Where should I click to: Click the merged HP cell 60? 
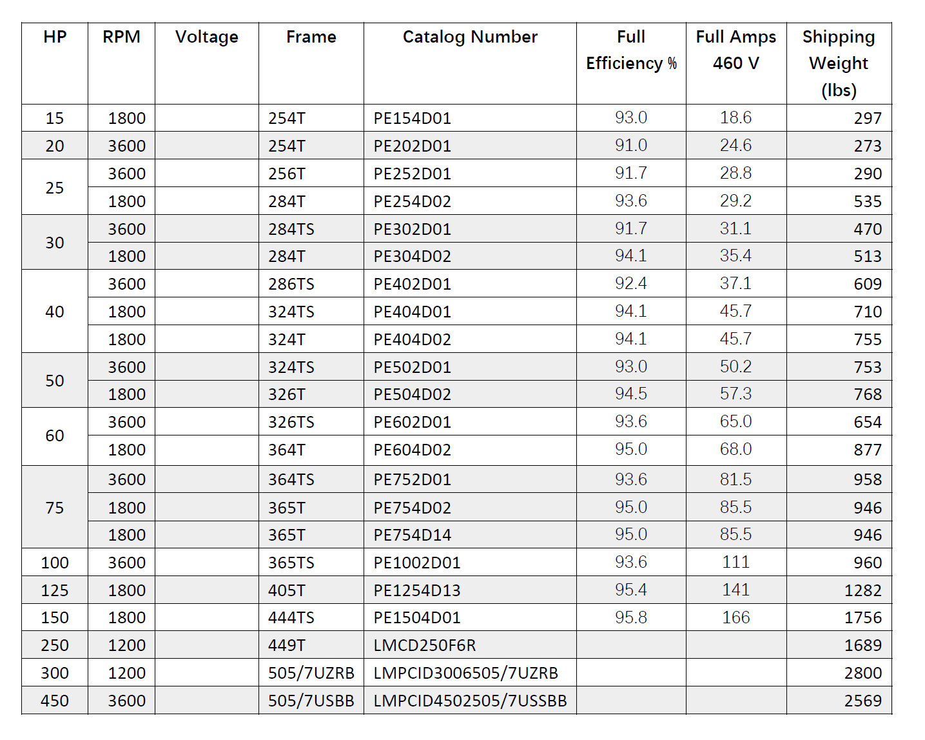coord(55,435)
